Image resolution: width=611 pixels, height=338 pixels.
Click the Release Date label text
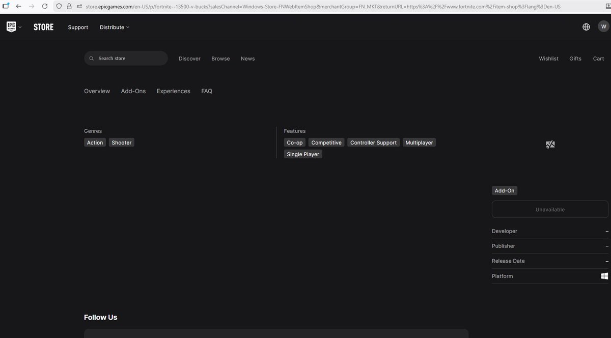pos(508,261)
